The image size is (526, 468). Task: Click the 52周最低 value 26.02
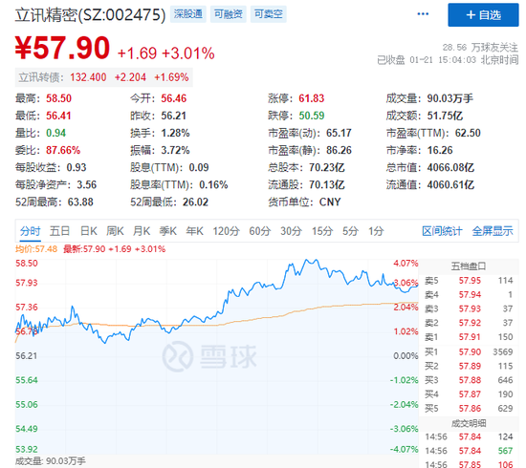point(195,202)
